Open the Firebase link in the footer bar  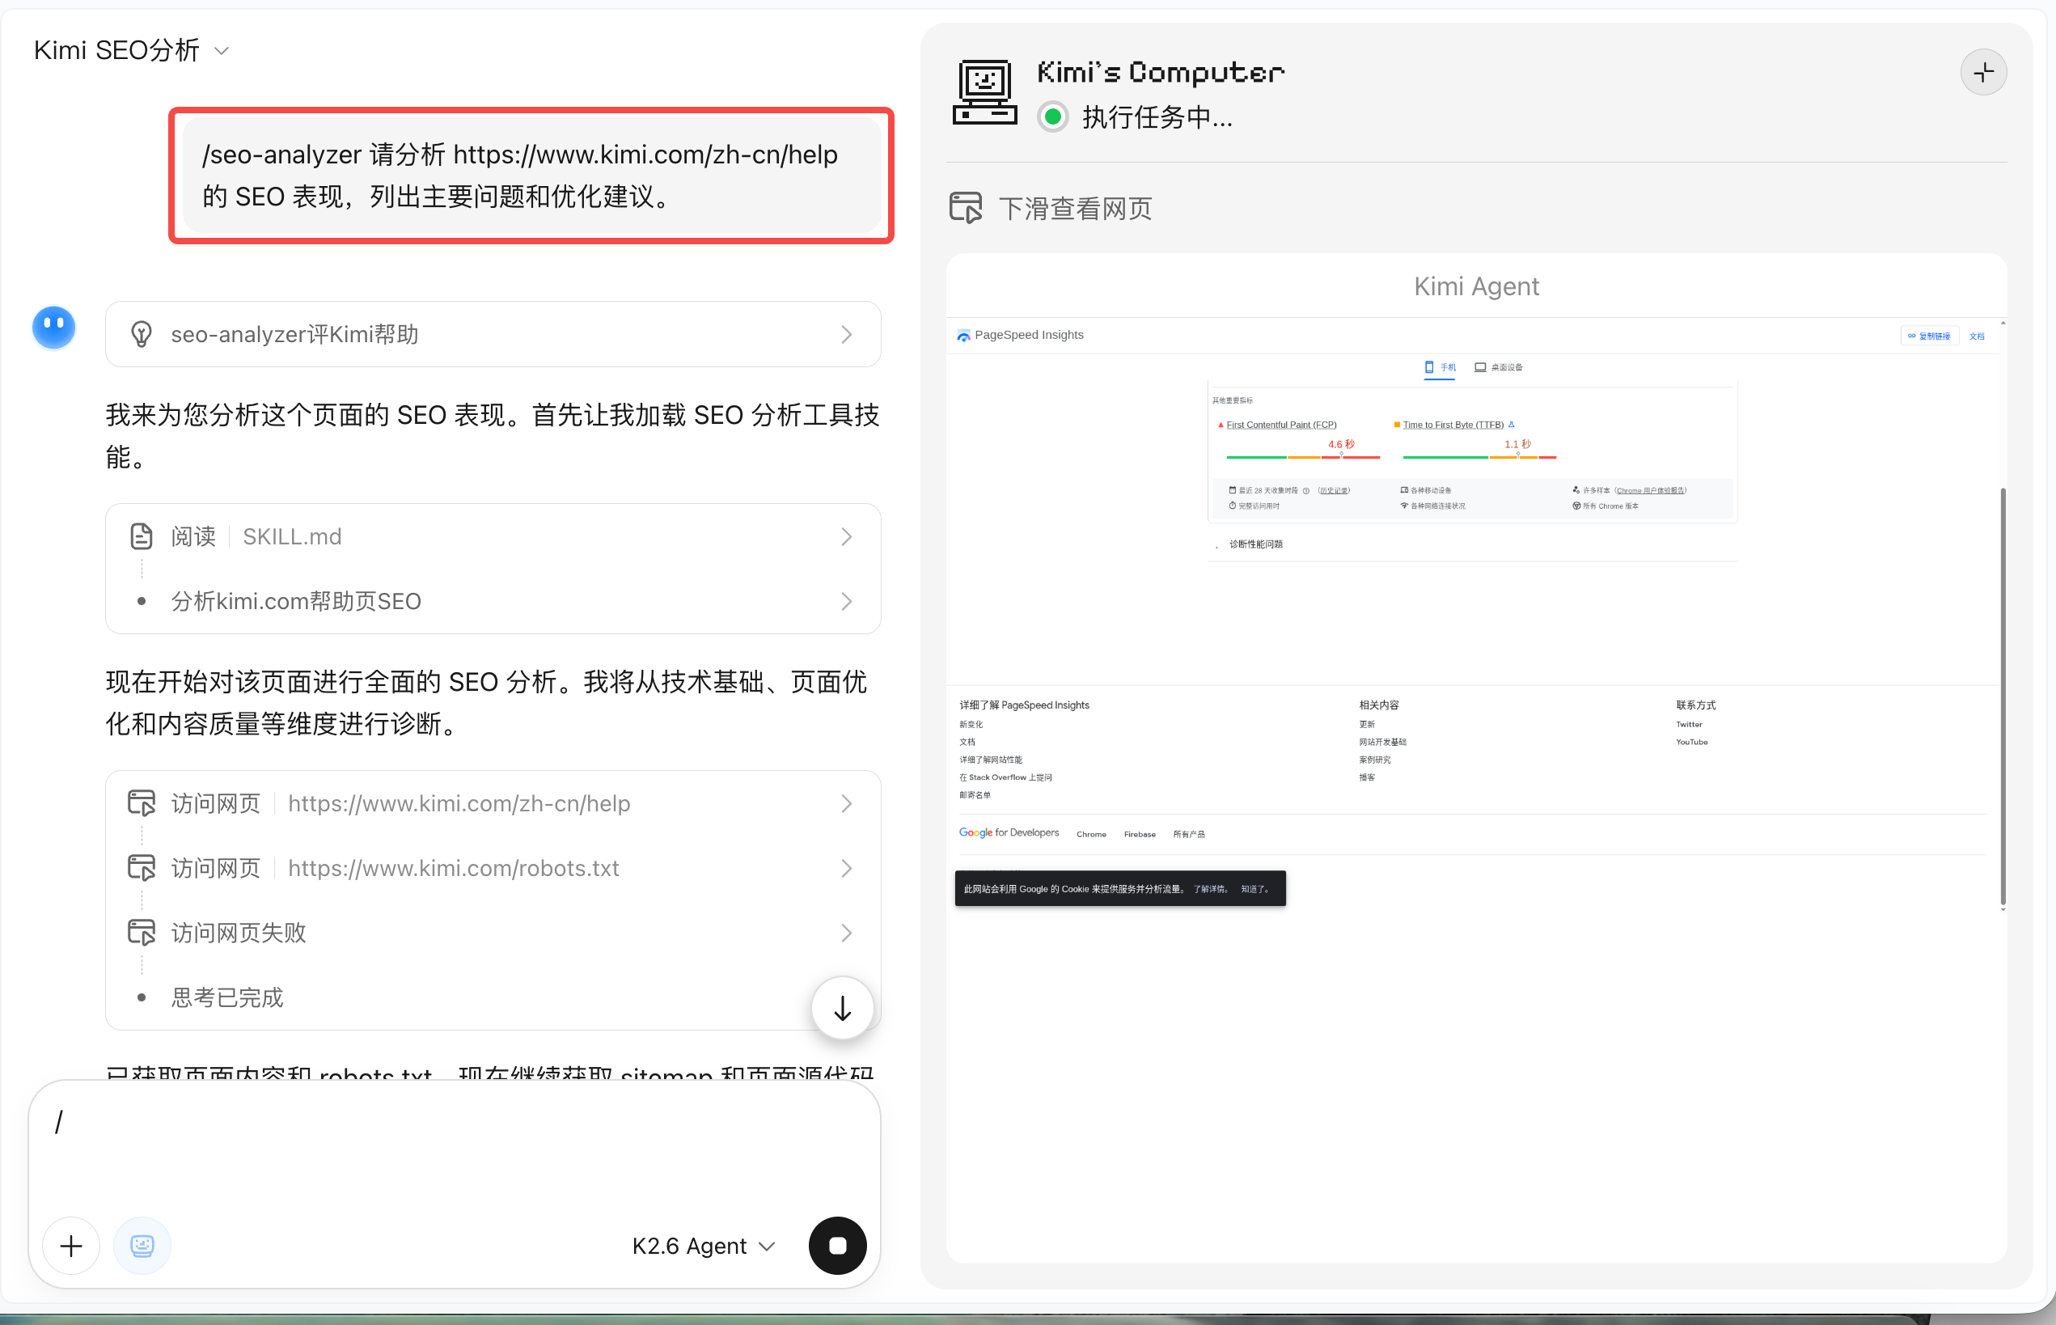pos(1139,834)
